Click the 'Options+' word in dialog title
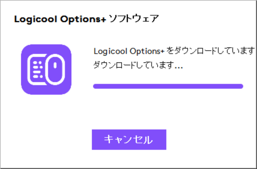Image resolution: width=257 pixels, height=169 pixels. (83, 20)
